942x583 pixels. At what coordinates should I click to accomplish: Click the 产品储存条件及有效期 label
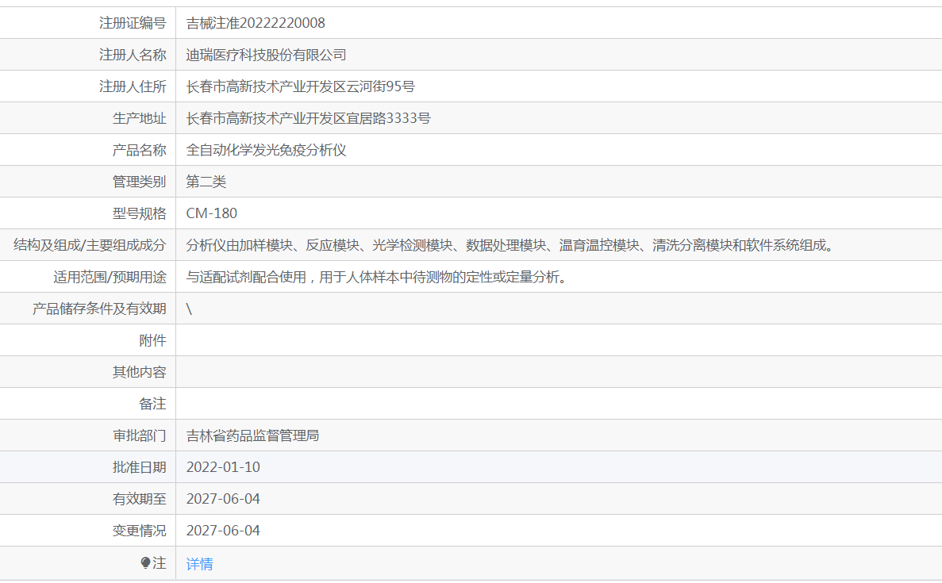pyautogui.click(x=99, y=309)
